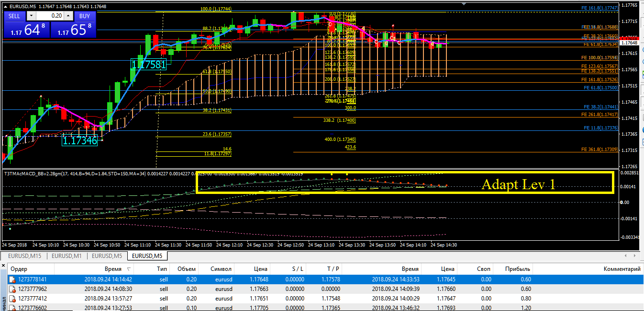
Task: Decrease lot volume with down arrow
Action: click(x=33, y=16)
